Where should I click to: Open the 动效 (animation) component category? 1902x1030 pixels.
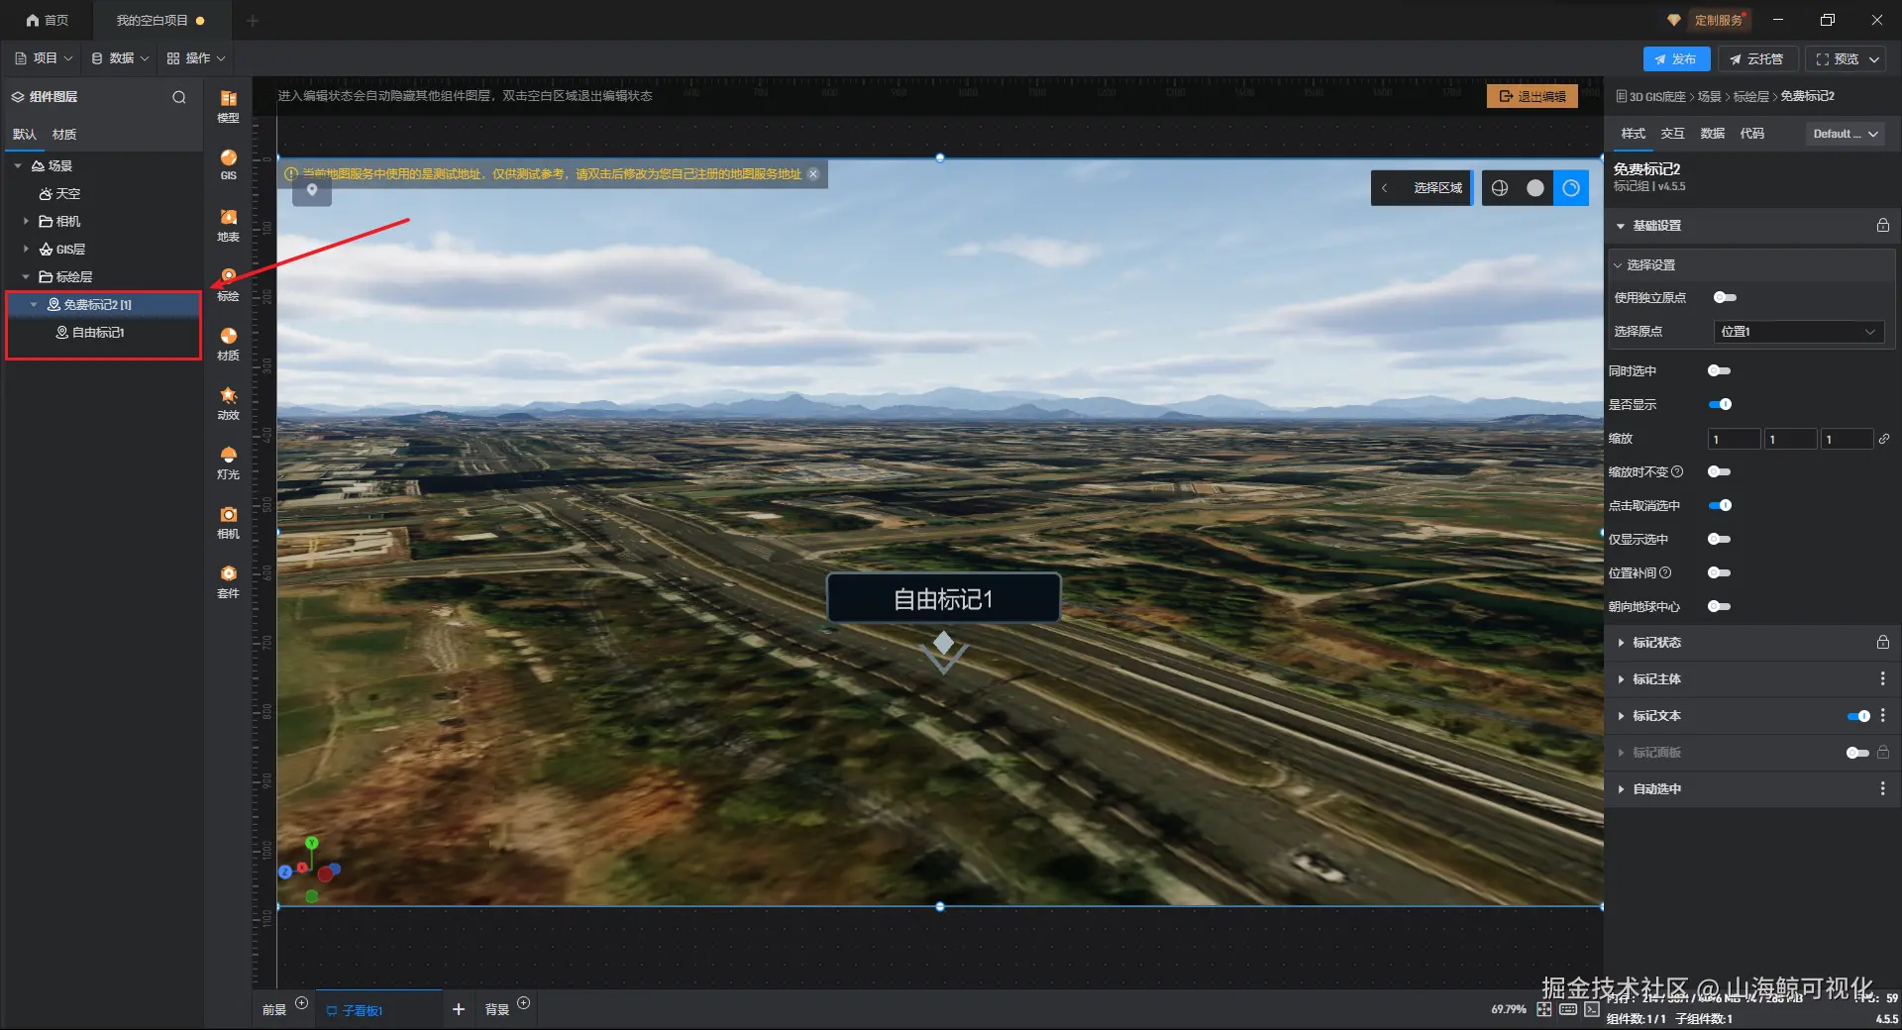[x=228, y=402]
